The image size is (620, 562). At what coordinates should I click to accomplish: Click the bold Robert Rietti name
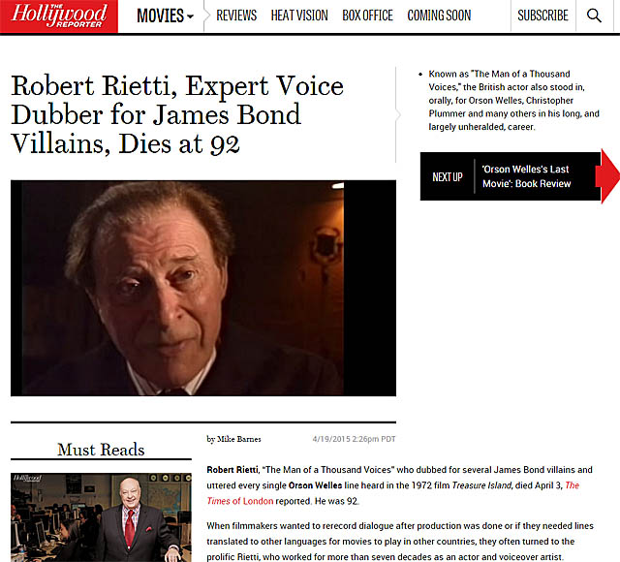[232, 469]
